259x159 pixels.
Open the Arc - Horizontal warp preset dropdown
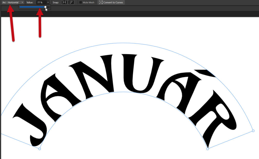tap(12, 2)
